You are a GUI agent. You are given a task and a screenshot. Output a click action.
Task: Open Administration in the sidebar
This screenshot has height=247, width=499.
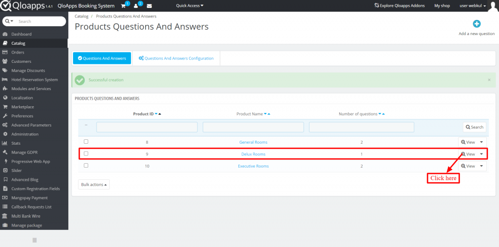coord(25,134)
